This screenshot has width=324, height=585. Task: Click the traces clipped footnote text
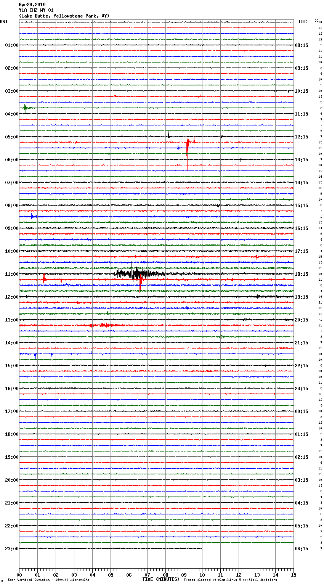(230, 580)
